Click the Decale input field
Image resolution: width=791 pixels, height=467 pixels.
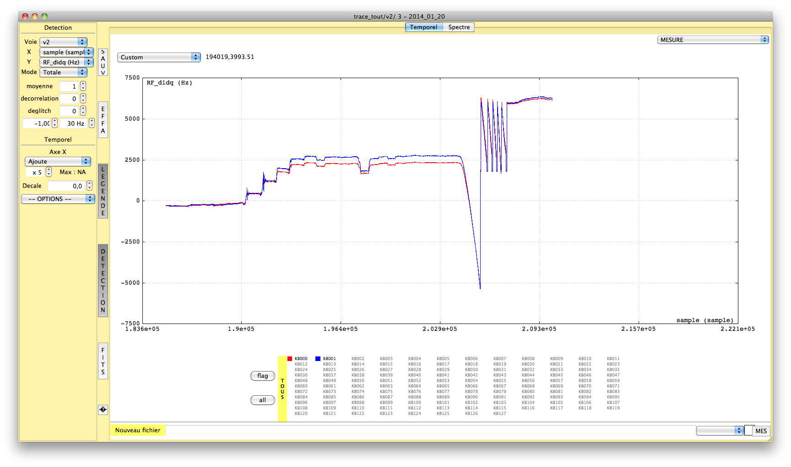coord(66,186)
